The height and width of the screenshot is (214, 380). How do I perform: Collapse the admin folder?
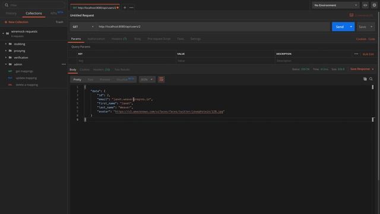(6, 64)
